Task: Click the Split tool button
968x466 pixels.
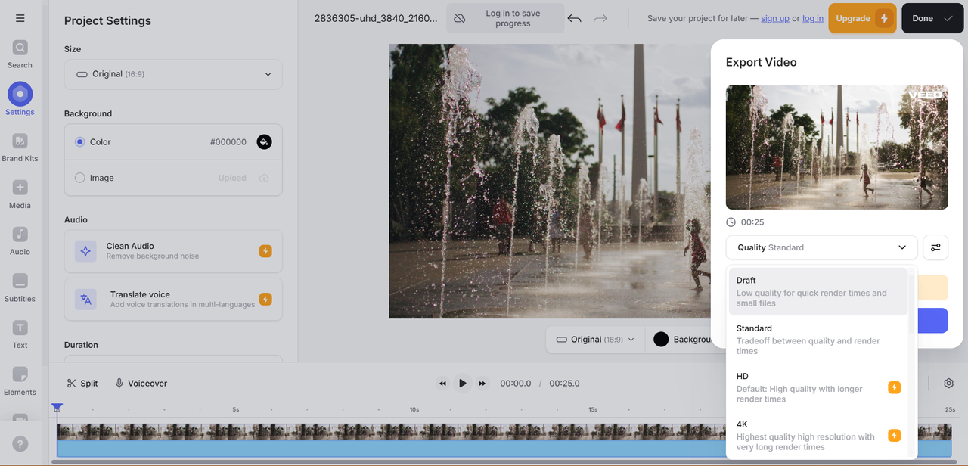Action: point(82,384)
